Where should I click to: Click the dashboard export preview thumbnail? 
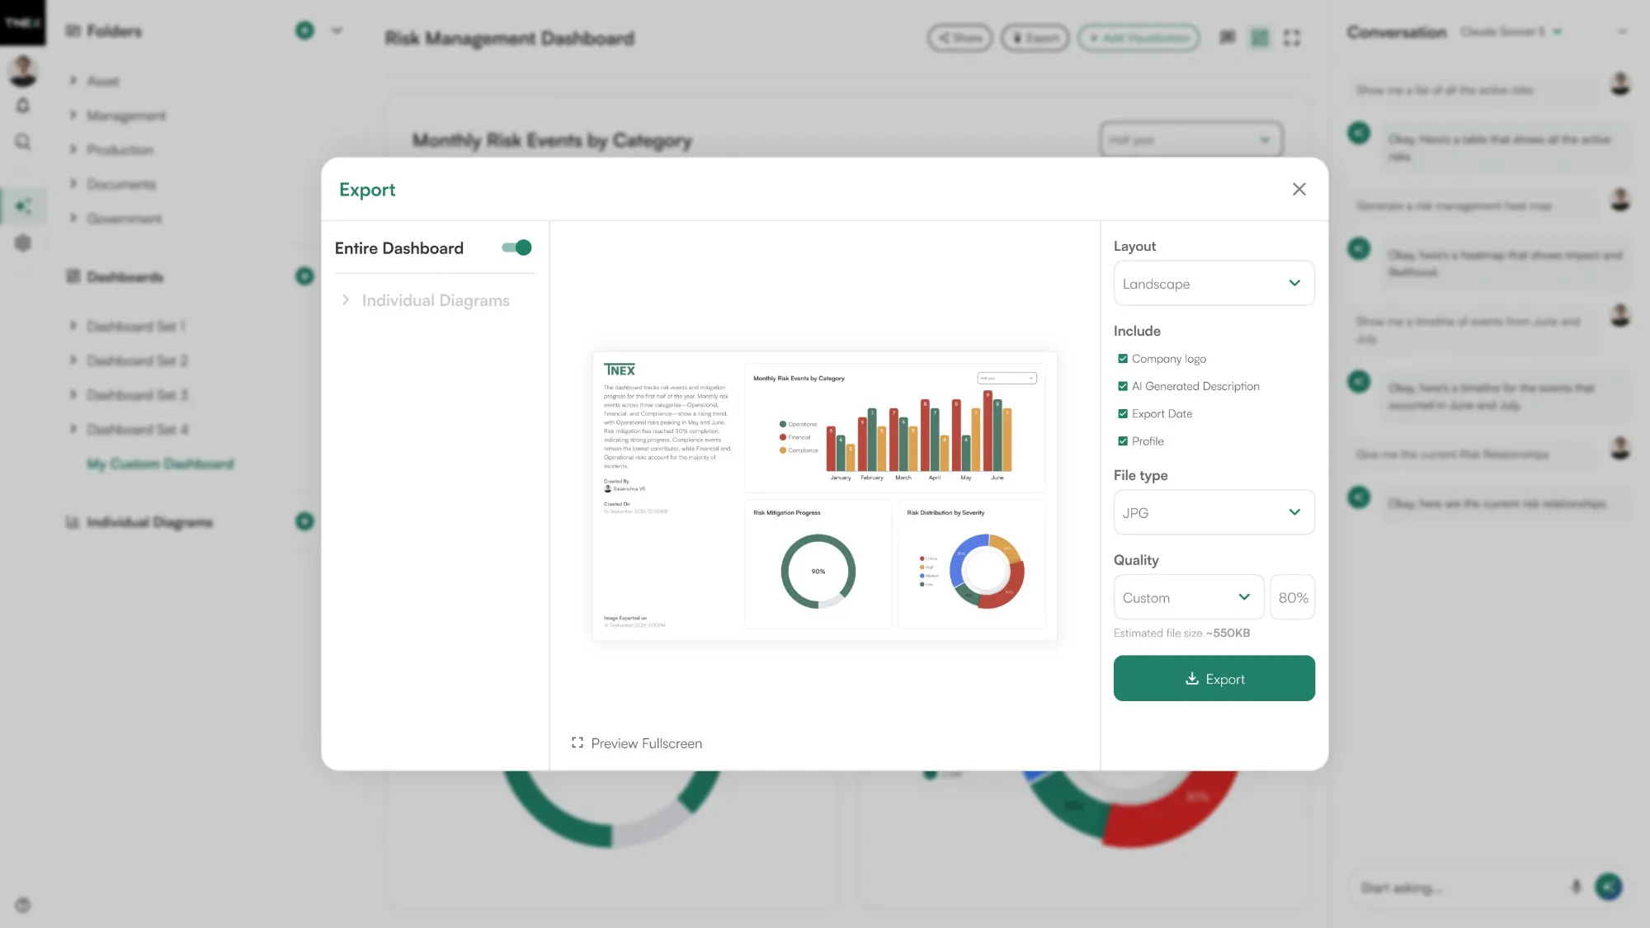(824, 496)
